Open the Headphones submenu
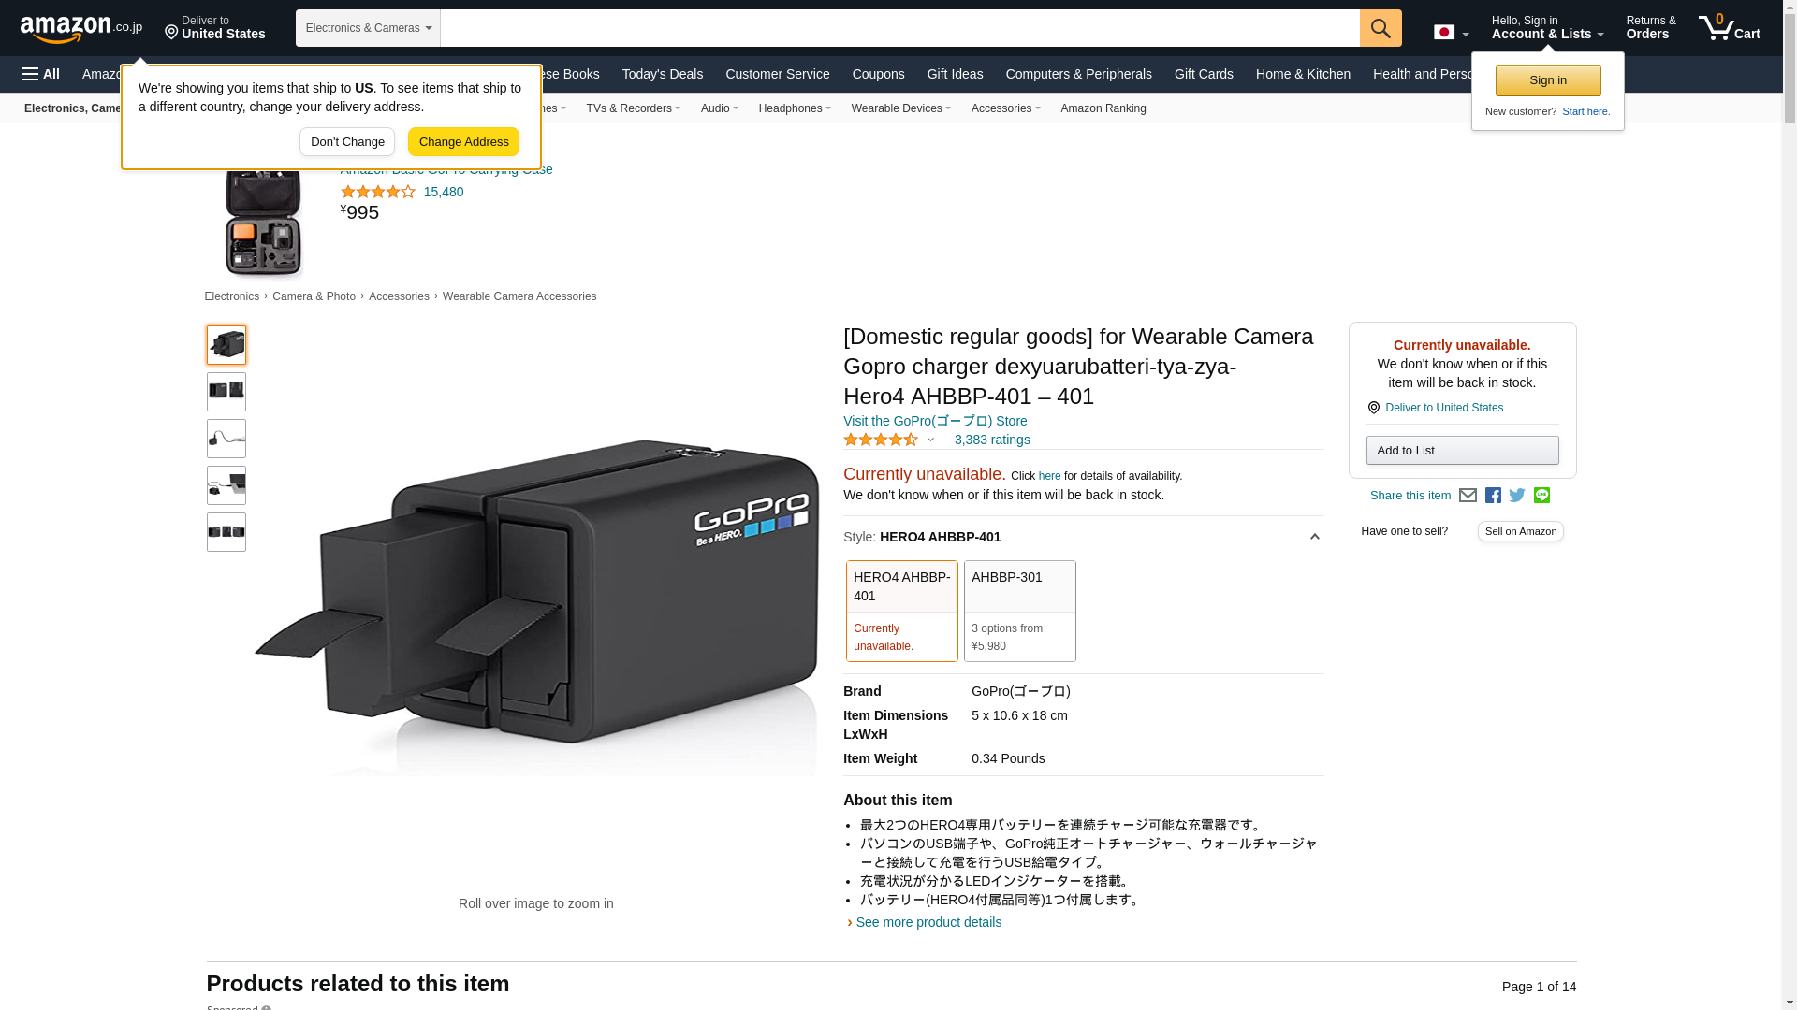The image size is (1797, 1010). click(795, 108)
